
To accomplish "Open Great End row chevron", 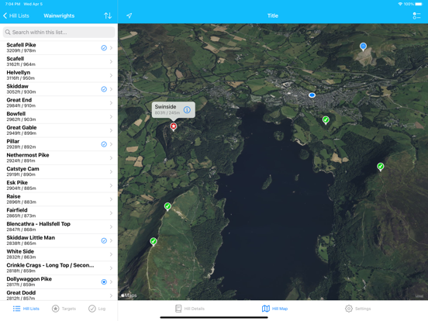I will [x=111, y=103].
